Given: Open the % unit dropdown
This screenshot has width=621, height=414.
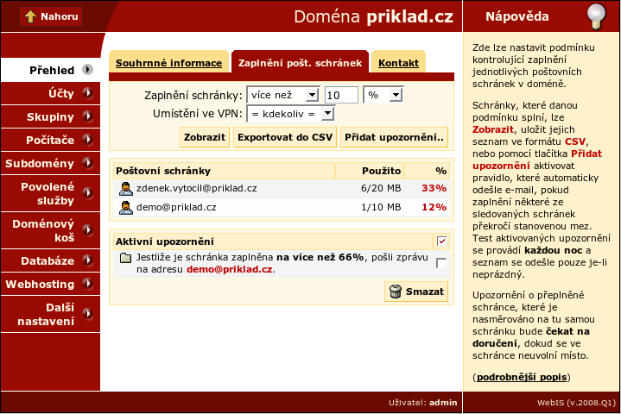Looking at the screenshot, I should click(x=383, y=95).
